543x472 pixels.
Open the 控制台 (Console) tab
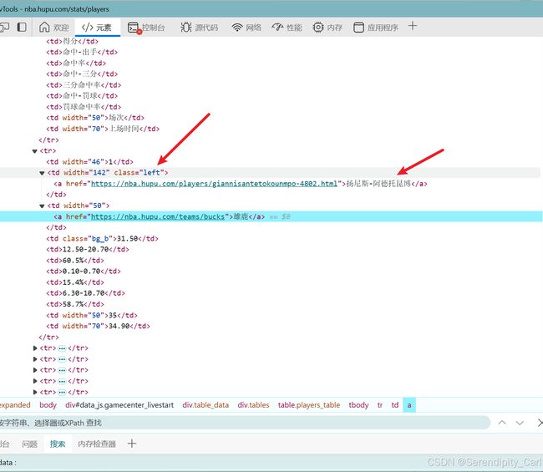point(146,28)
